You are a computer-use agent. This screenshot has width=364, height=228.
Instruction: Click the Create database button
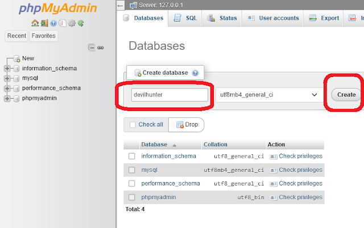point(346,95)
